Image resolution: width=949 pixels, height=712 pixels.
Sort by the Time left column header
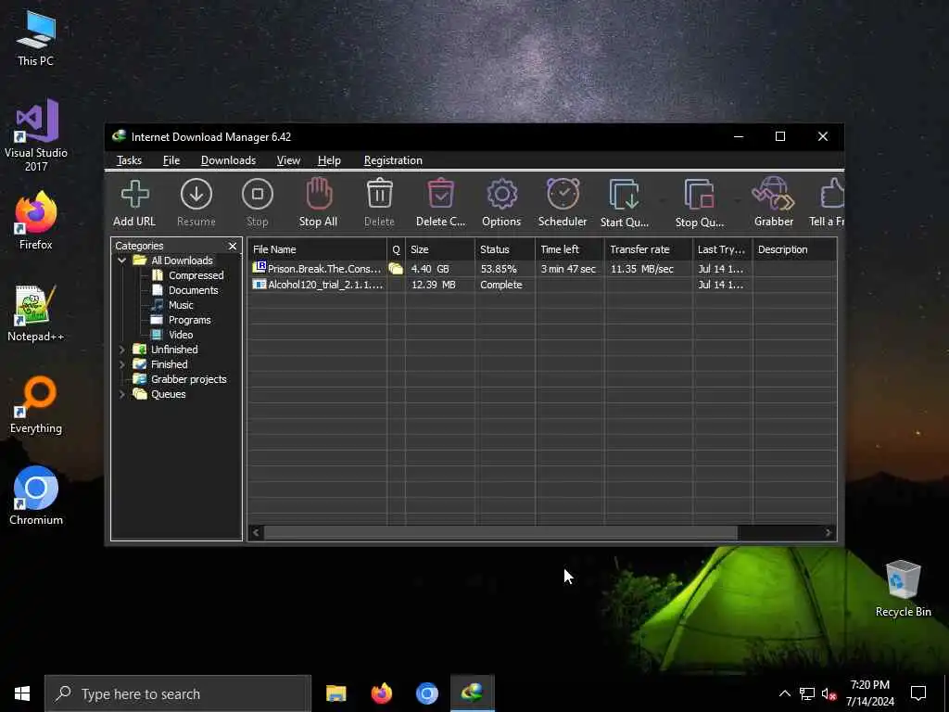pyautogui.click(x=570, y=249)
